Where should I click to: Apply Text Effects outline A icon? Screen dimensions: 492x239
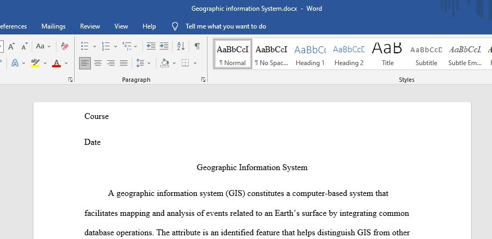pyautogui.click(x=15, y=63)
